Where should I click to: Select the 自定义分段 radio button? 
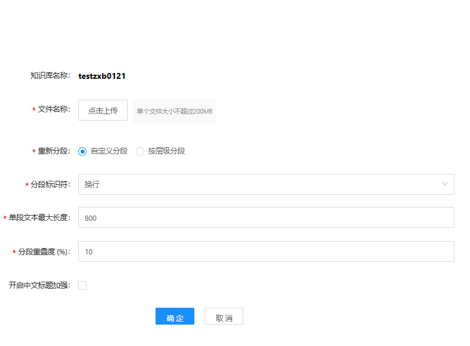82,151
